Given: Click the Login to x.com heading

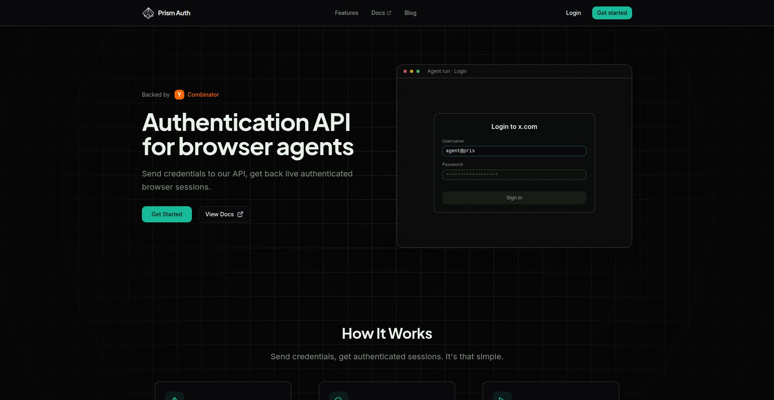Looking at the screenshot, I should pos(514,126).
